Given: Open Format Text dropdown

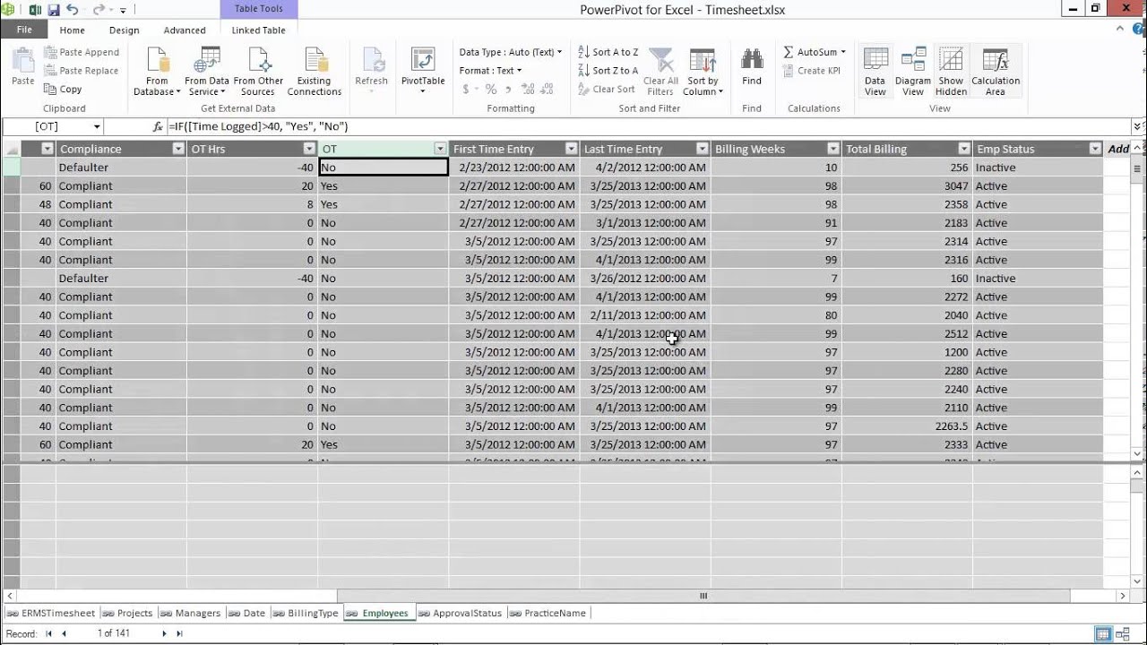Looking at the screenshot, I should click(x=490, y=71).
